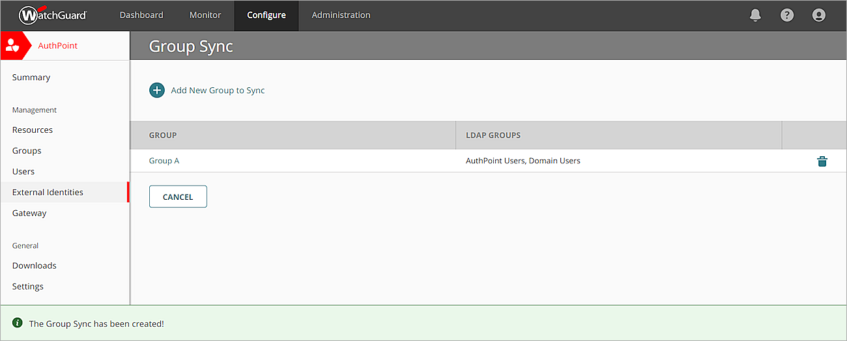Open the help question mark icon

(787, 15)
